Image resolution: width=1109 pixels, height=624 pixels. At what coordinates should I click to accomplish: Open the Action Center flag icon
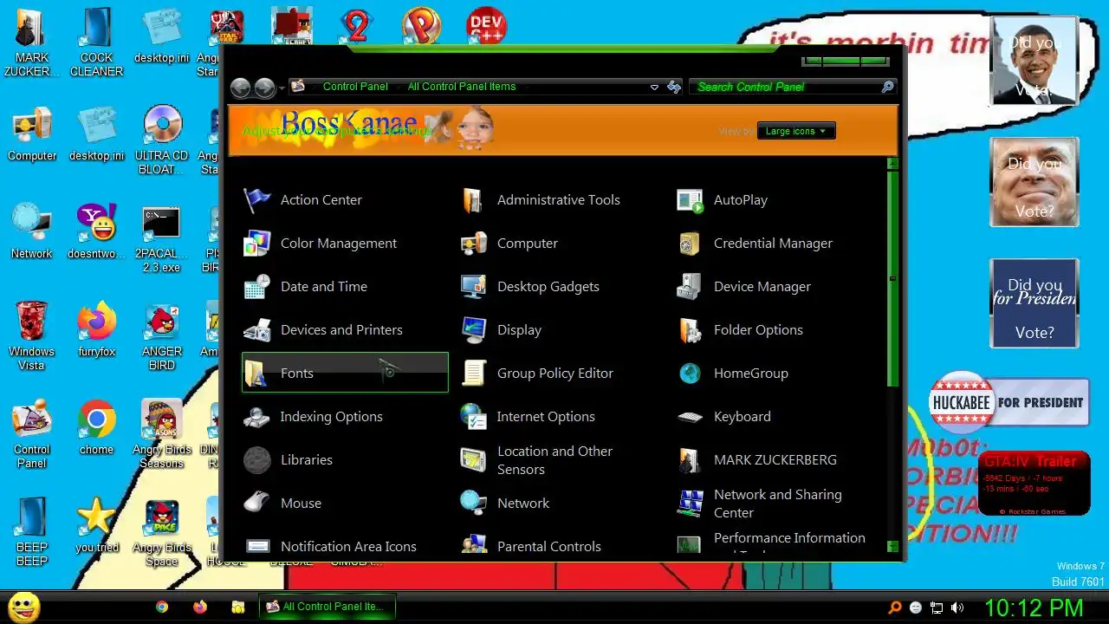coord(256,200)
